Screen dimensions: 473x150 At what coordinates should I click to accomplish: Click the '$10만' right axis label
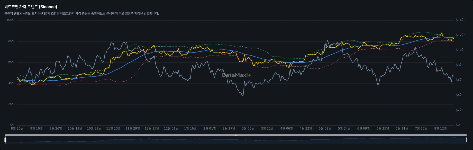[x=460, y=50]
